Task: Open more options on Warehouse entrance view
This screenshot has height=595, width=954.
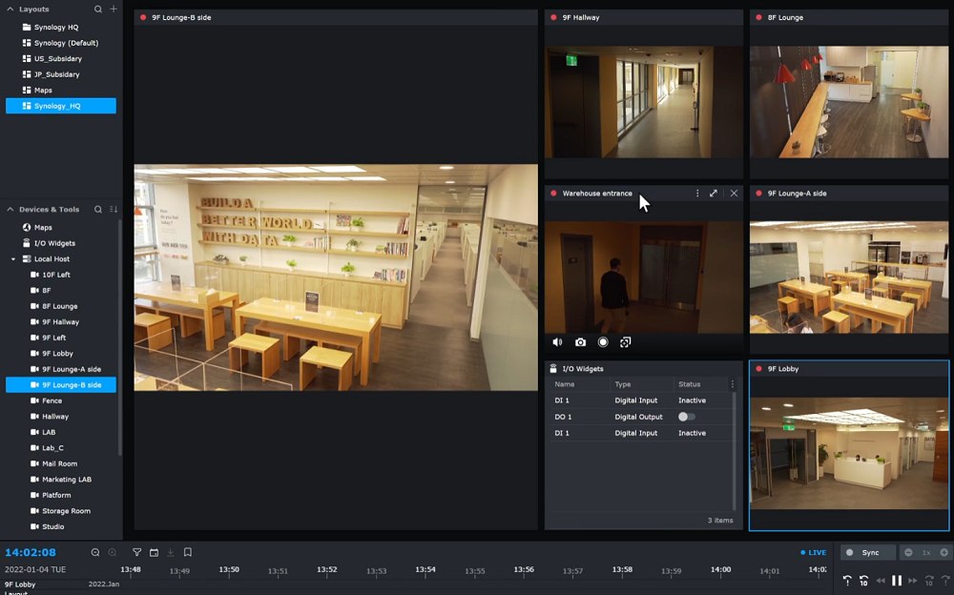Action: tap(697, 194)
